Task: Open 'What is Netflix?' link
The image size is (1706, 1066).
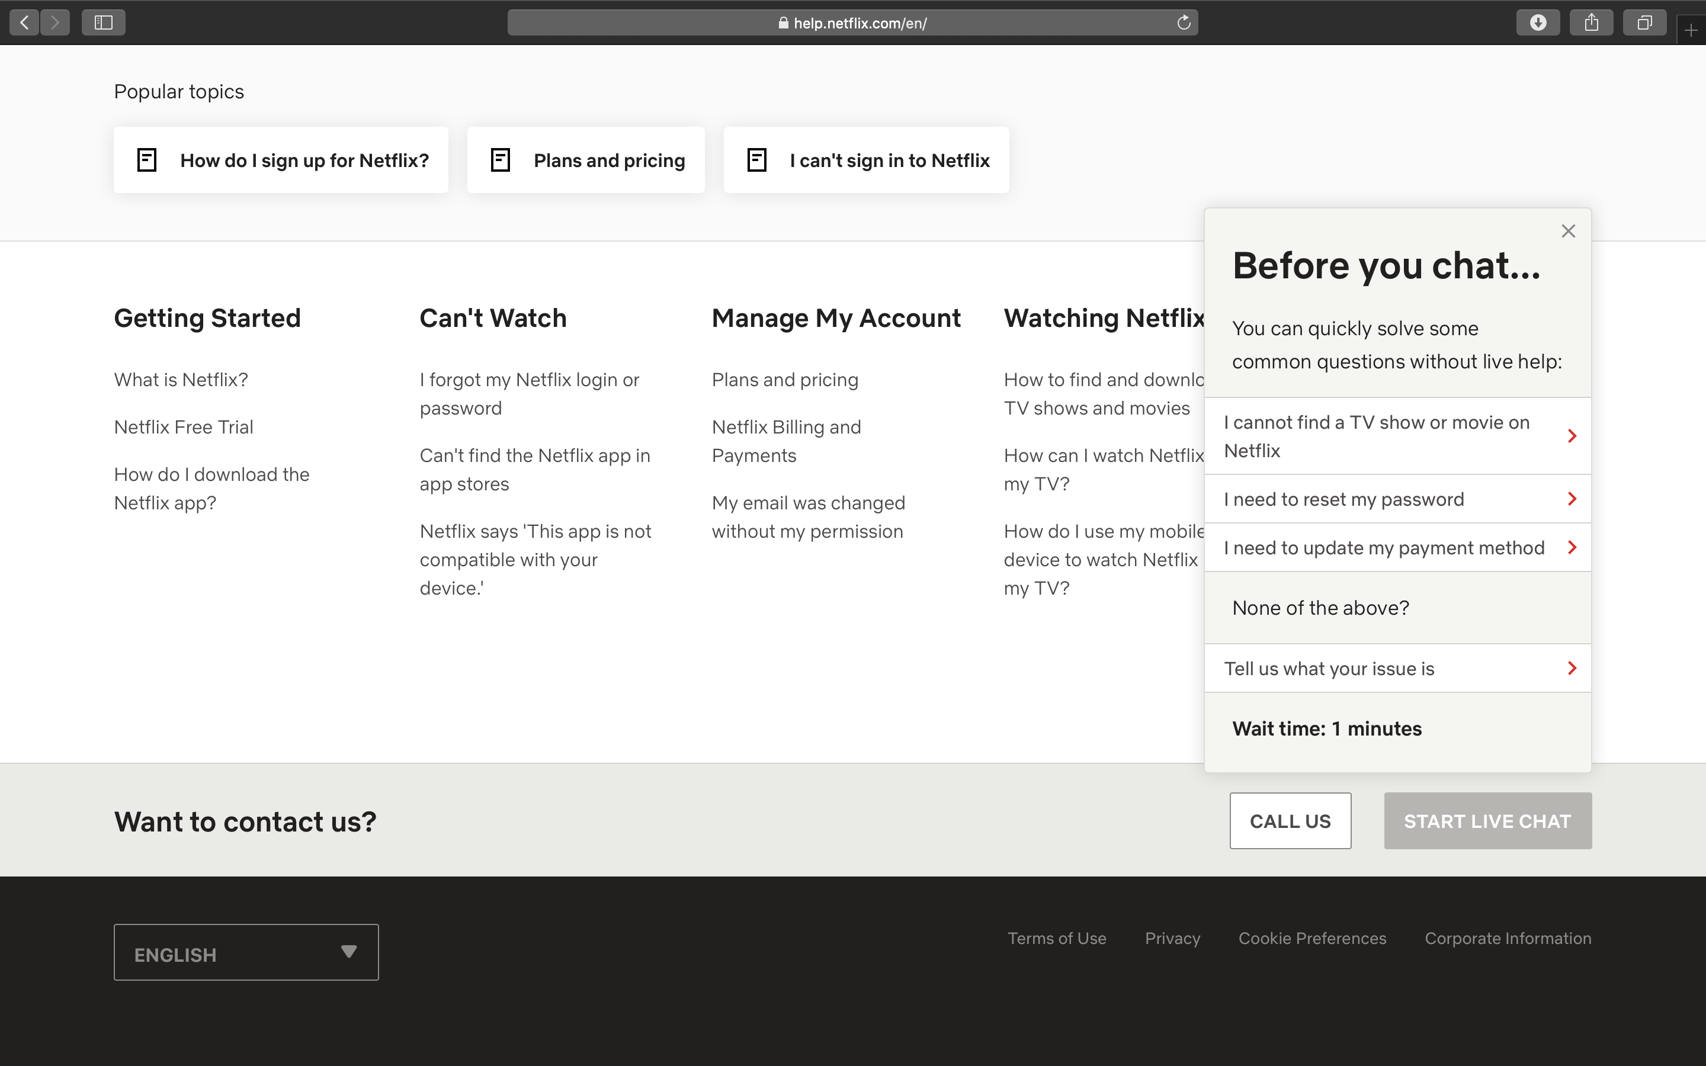Action: (181, 380)
